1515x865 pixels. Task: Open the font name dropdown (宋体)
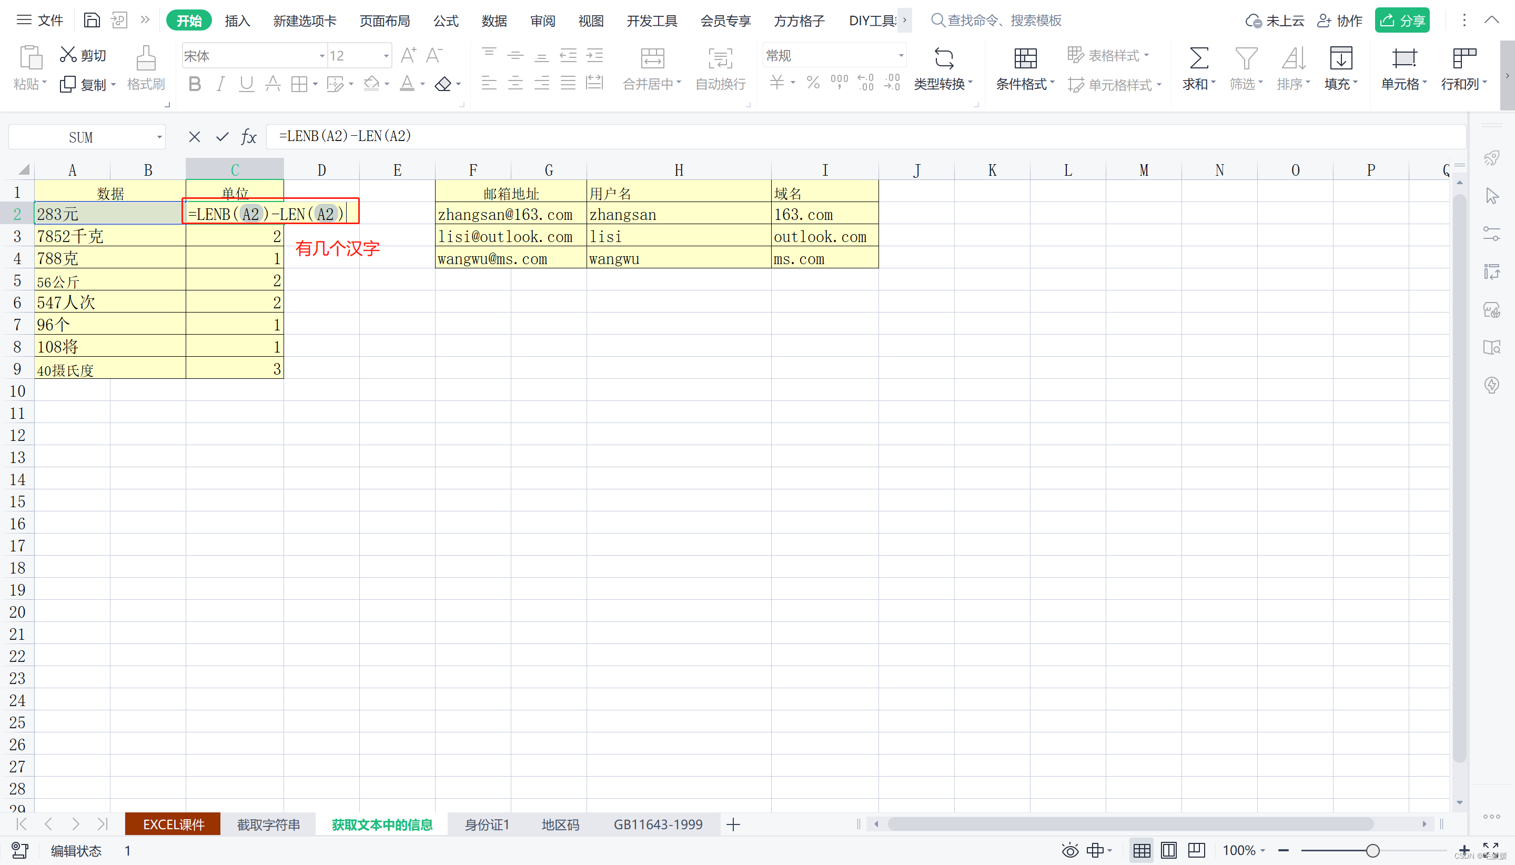click(x=322, y=56)
